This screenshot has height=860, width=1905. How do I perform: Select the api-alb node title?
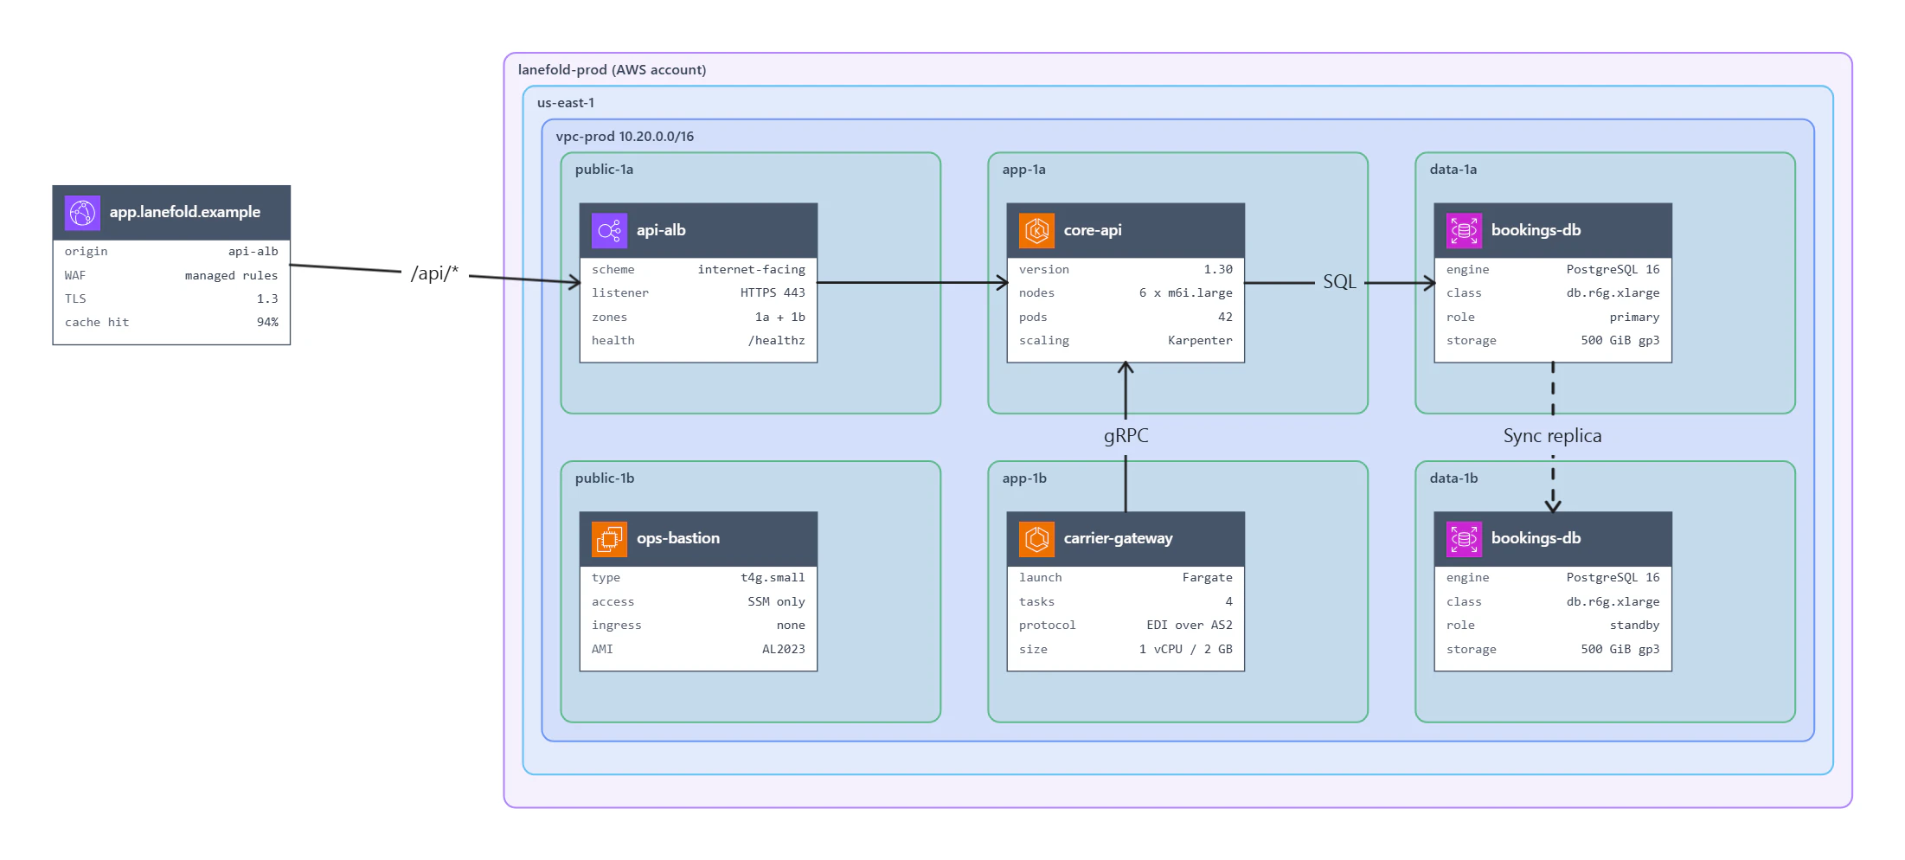661,230
